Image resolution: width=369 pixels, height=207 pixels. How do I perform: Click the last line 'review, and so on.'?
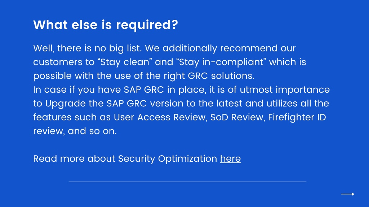pyautogui.click(x=75, y=131)
